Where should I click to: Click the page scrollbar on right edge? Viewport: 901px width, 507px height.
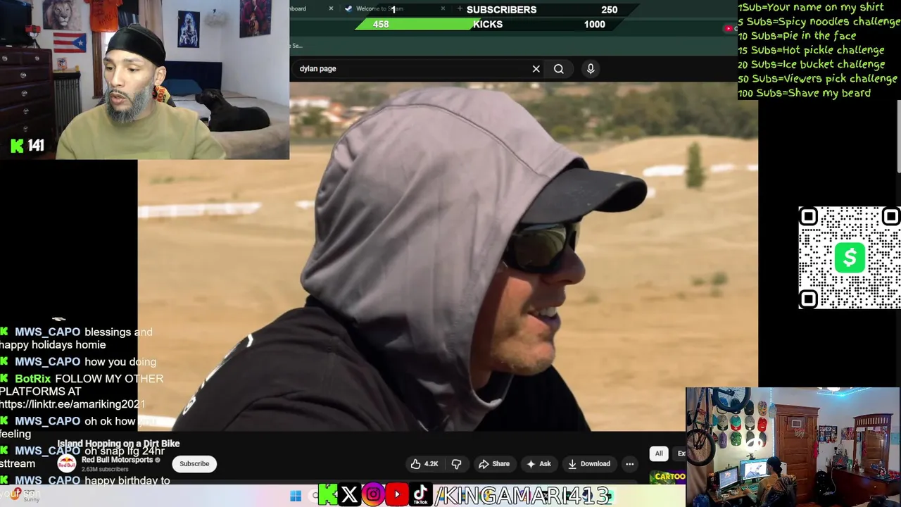point(898,135)
